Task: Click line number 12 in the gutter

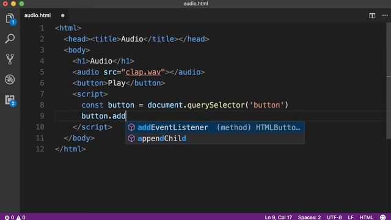Action: [40, 149]
